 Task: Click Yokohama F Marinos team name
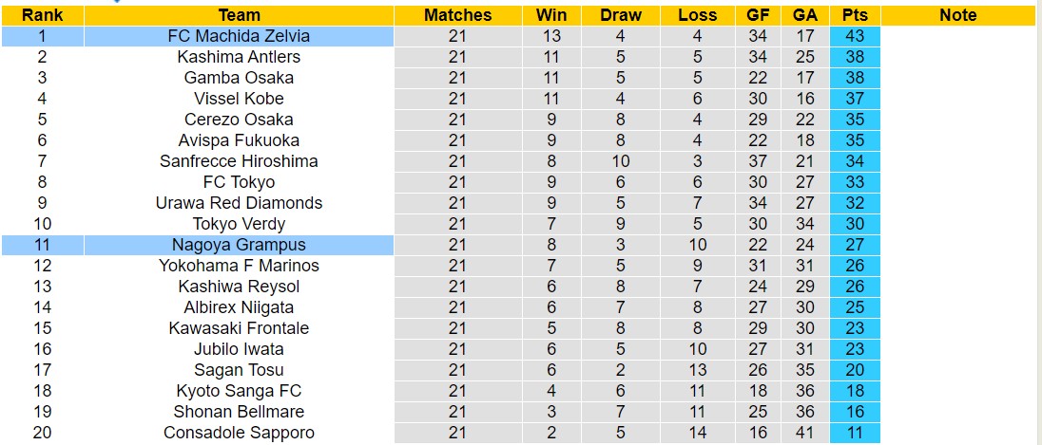tap(239, 266)
